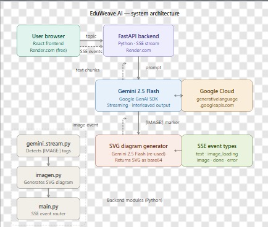Click the 'prompt' arrow label

(x=153, y=68)
